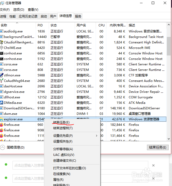Click the conhost.exe icon for PID 5192
Viewport: 172px width, 186px height.
[x=2, y=59]
